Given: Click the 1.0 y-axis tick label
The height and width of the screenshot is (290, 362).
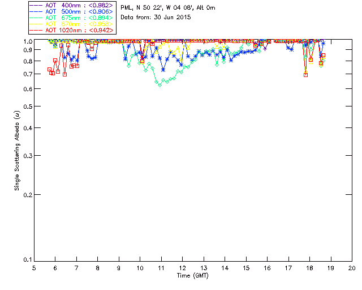Looking at the screenshot, I should pos(28,41).
